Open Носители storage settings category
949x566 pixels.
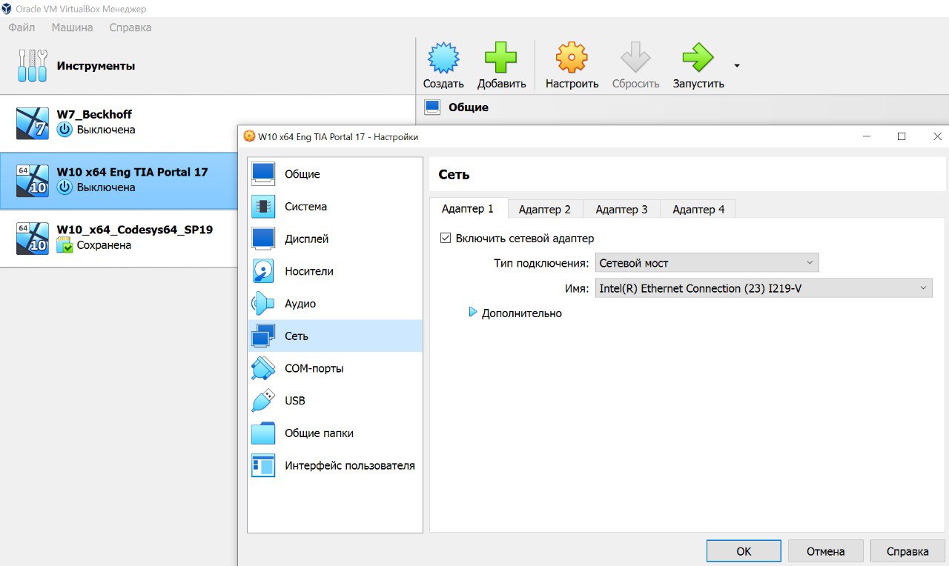[334, 271]
